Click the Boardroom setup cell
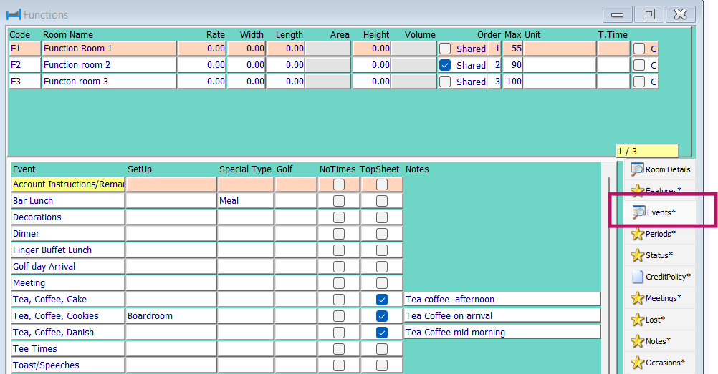Image resolution: width=718 pixels, height=374 pixels. tap(171, 316)
